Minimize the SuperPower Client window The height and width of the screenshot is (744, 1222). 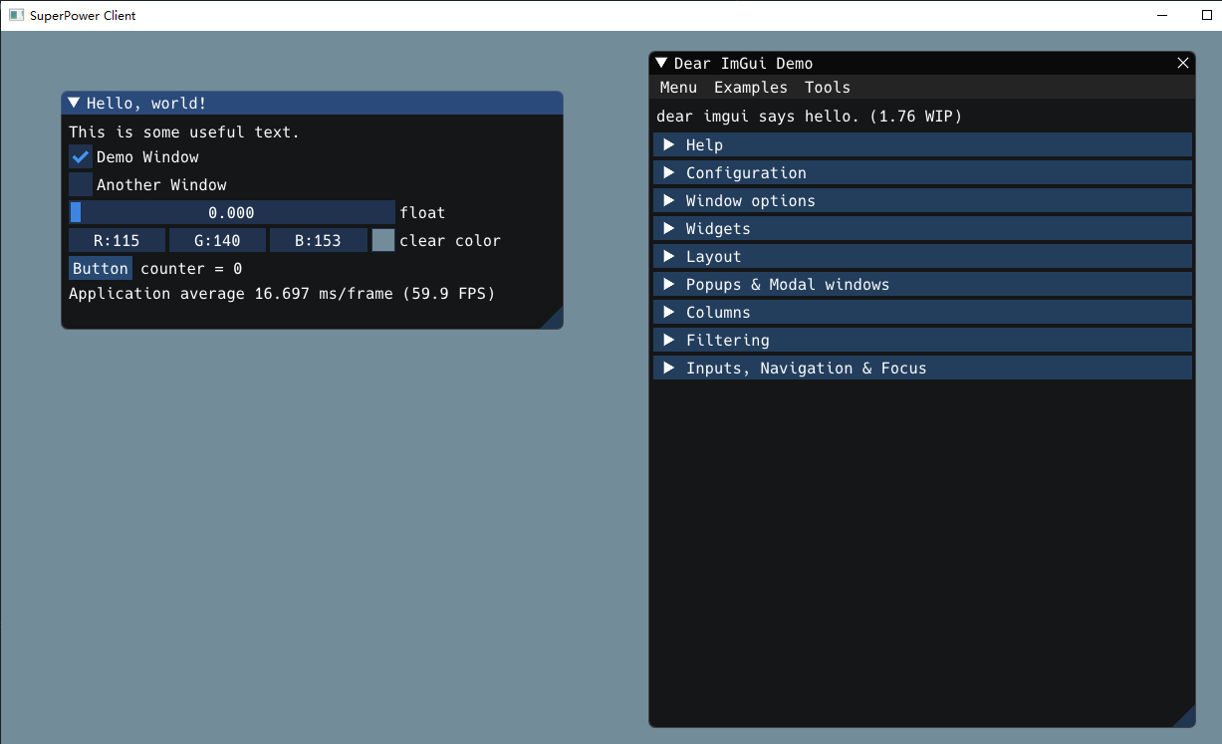click(1162, 15)
